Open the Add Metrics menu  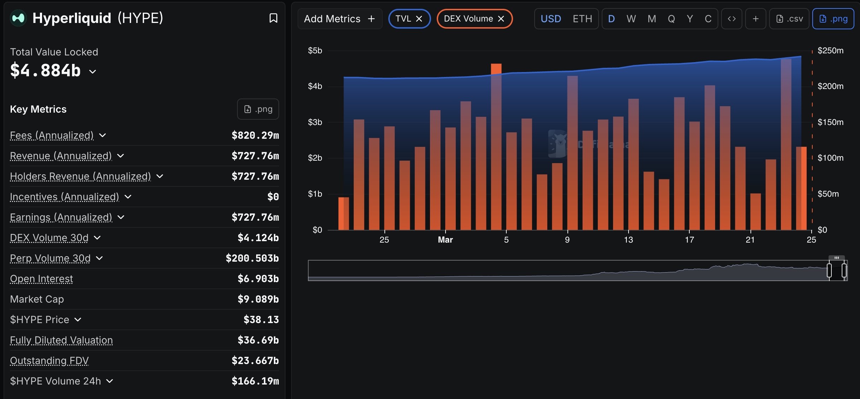(x=340, y=19)
